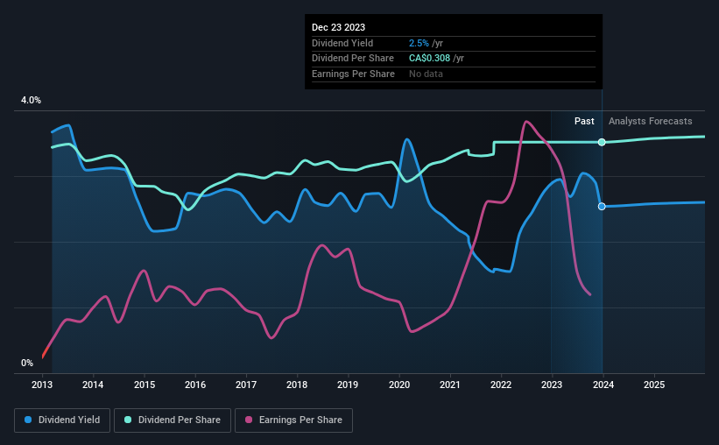
Task: Select the 2022 axis label
Action: pos(501,385)
